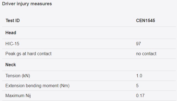The width and height of the screenshot is (177, 101).
Task: Click blank space right of heading
Action: 113,4
